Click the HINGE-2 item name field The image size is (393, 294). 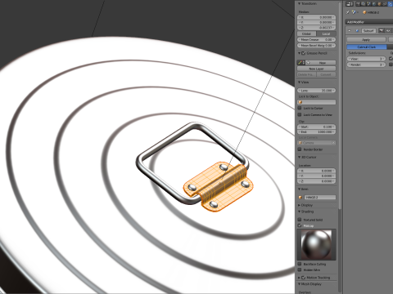[x=319, y=197]
